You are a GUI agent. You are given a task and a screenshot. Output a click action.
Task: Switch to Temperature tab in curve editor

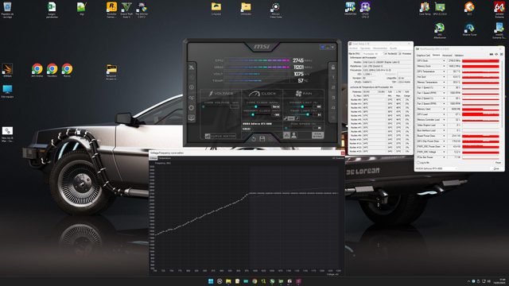pos(165,158)
